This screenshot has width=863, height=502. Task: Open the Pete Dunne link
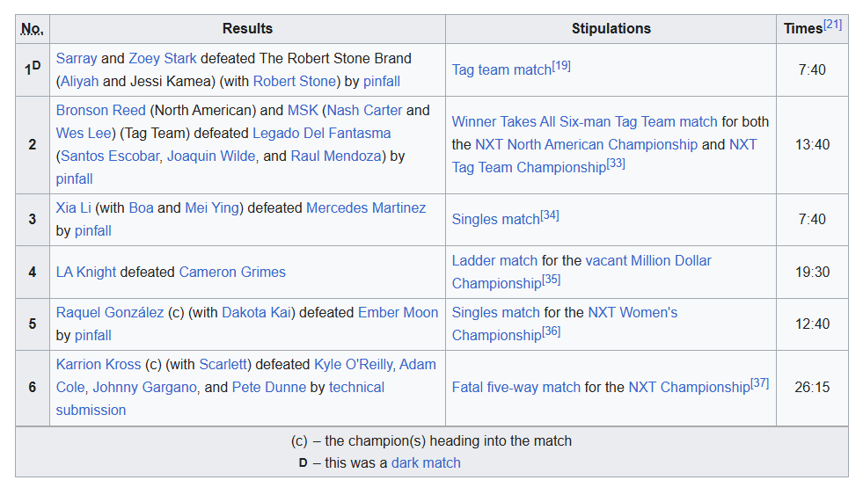click(x=269, y=387)
